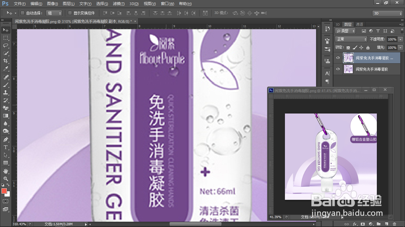
Task: Switch to the 通道 tab
Action: coord(359,24)
